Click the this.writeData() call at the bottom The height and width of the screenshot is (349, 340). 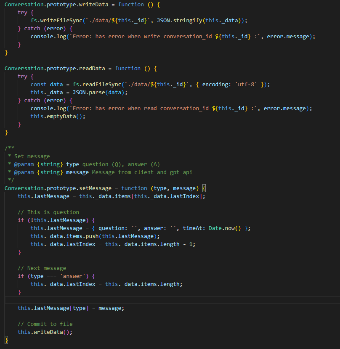(45, 332)
